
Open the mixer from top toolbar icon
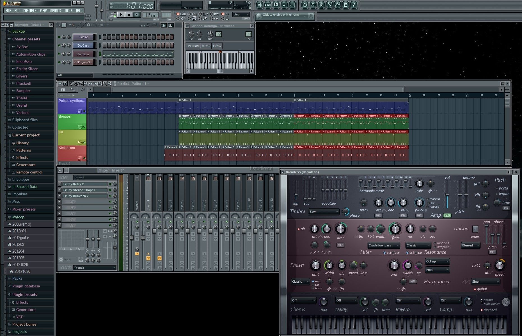(292, 5)
